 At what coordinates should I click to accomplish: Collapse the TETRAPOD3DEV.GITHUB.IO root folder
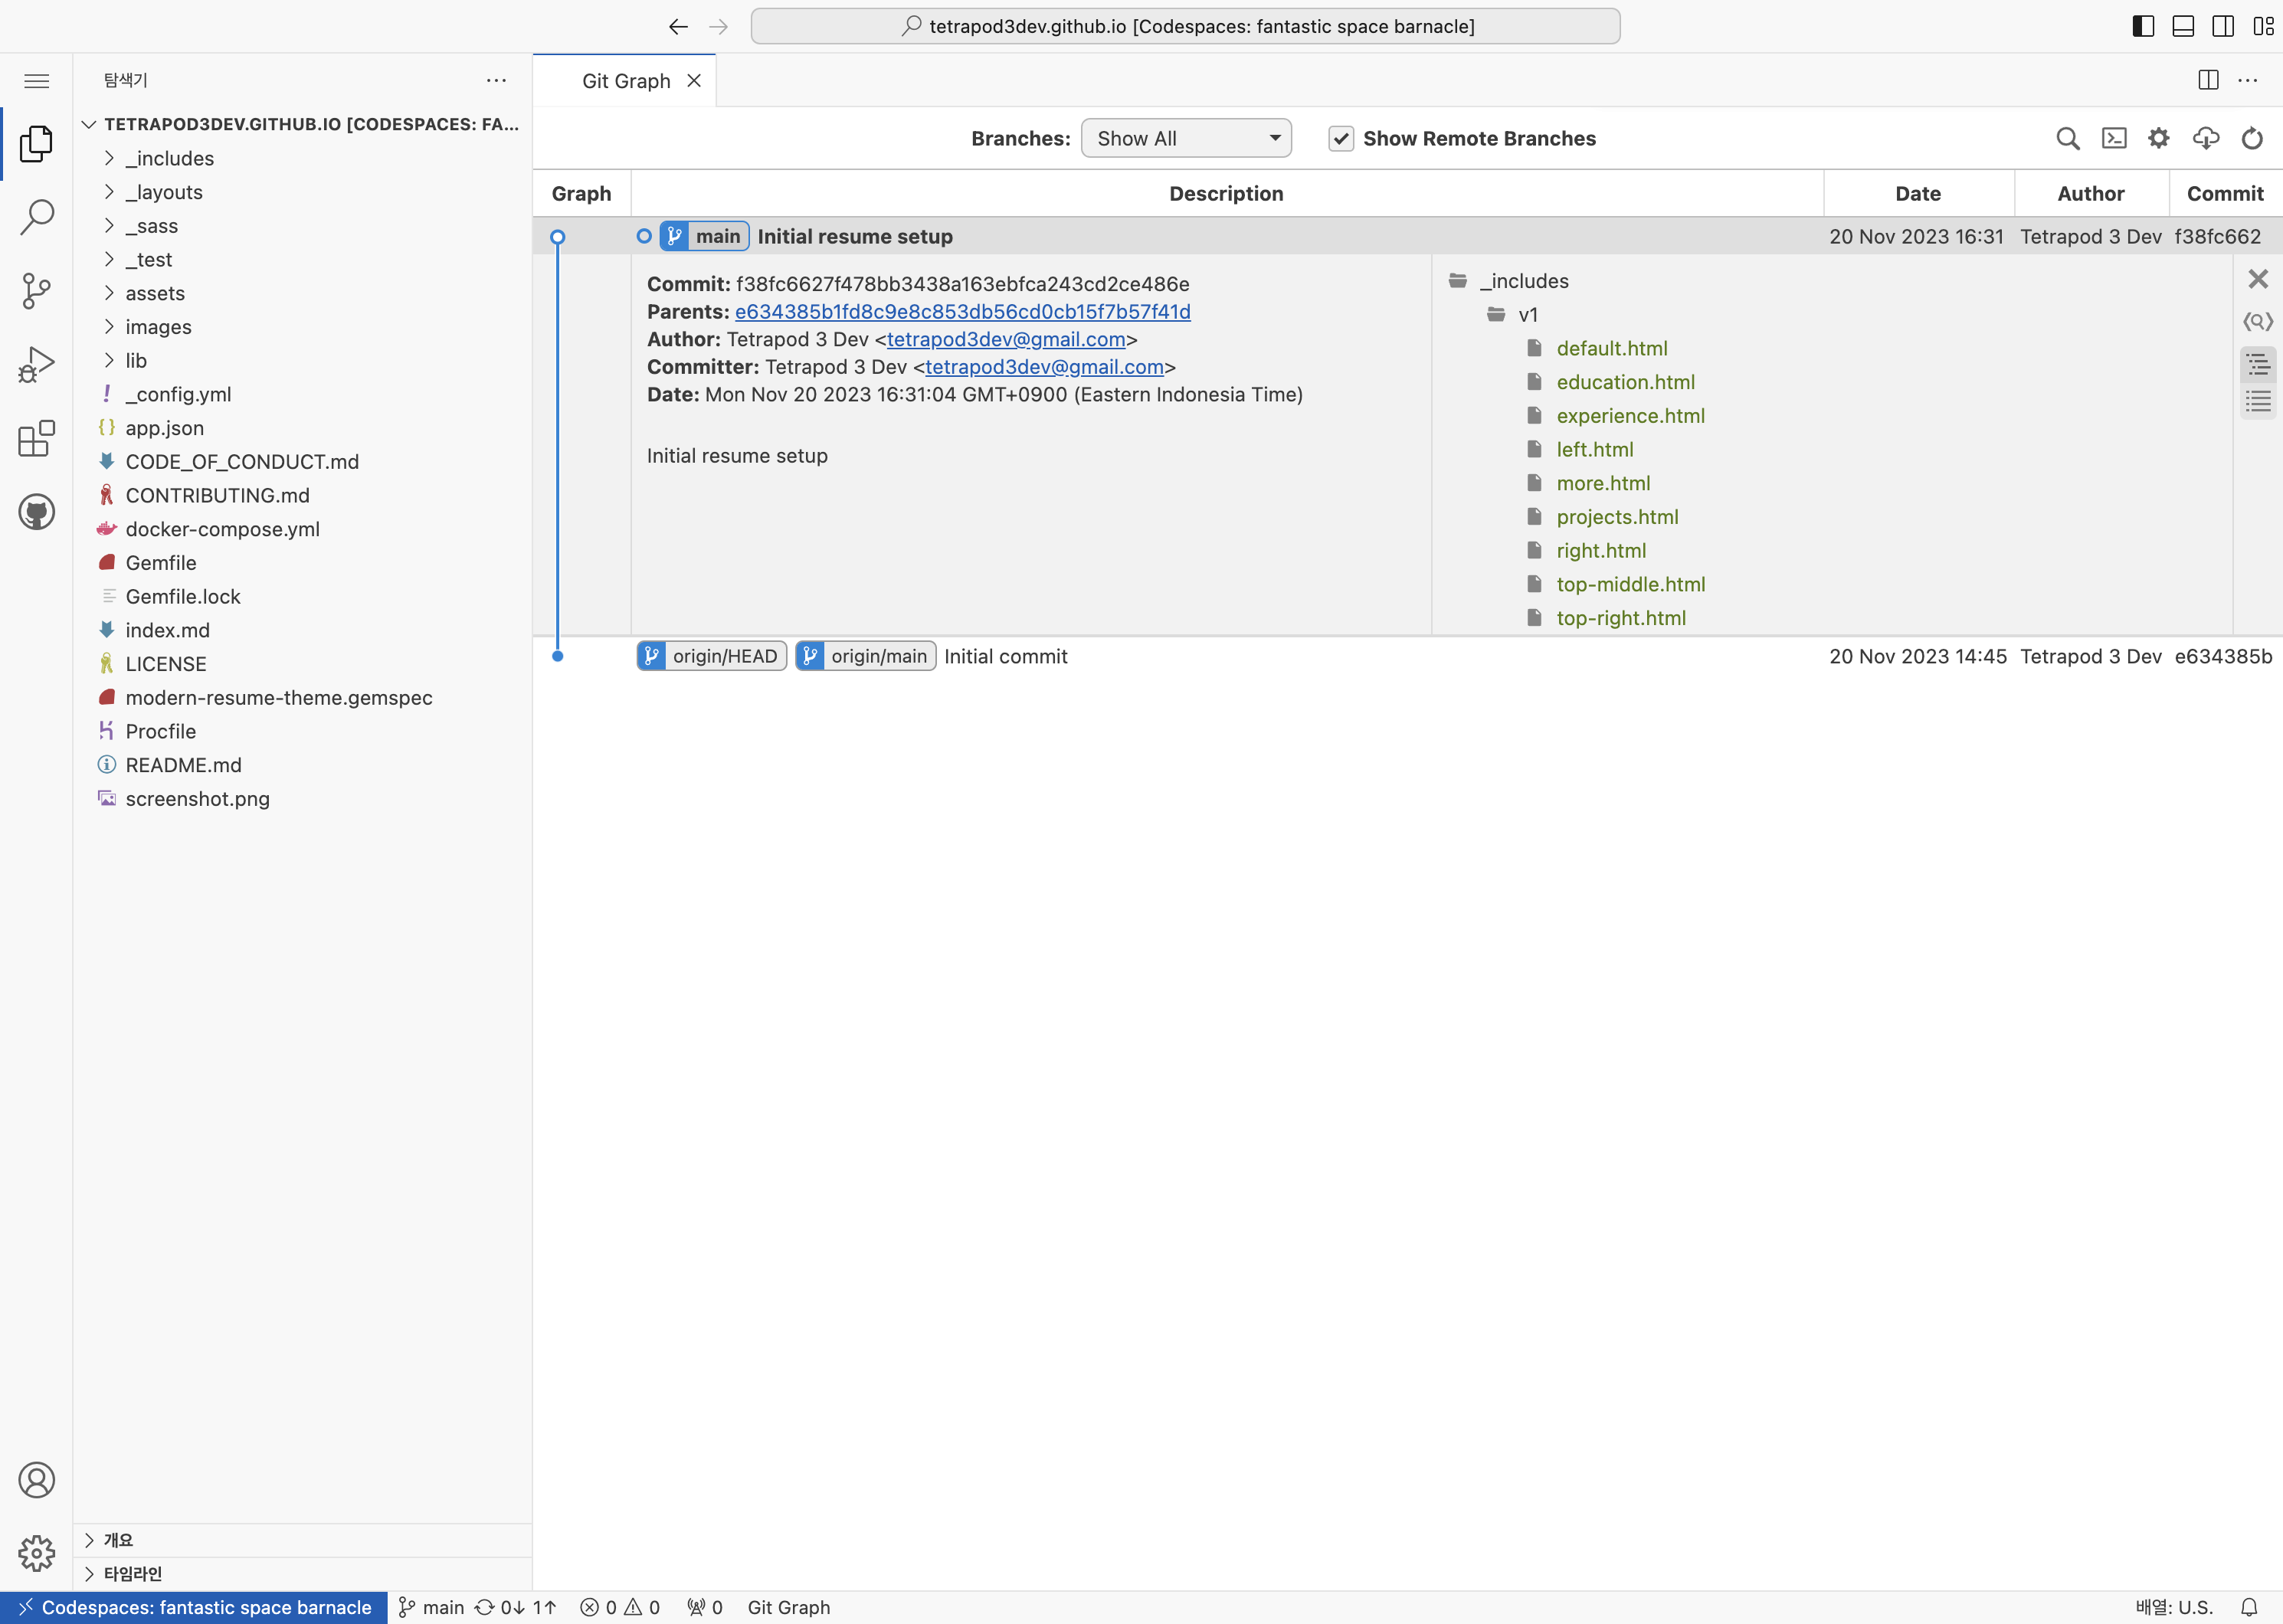tap(302, 124)
